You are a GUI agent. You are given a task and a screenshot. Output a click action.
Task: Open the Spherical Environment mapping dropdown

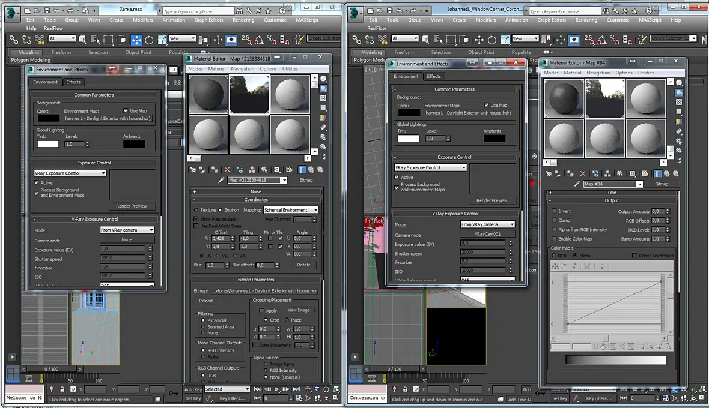(x=290, y=210)
